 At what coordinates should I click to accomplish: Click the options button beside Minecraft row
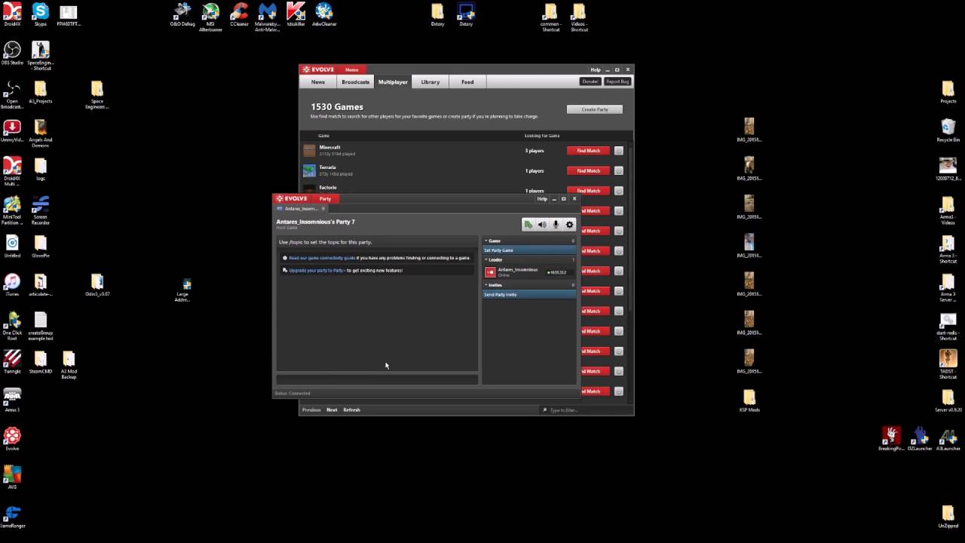tap(618, 151)
